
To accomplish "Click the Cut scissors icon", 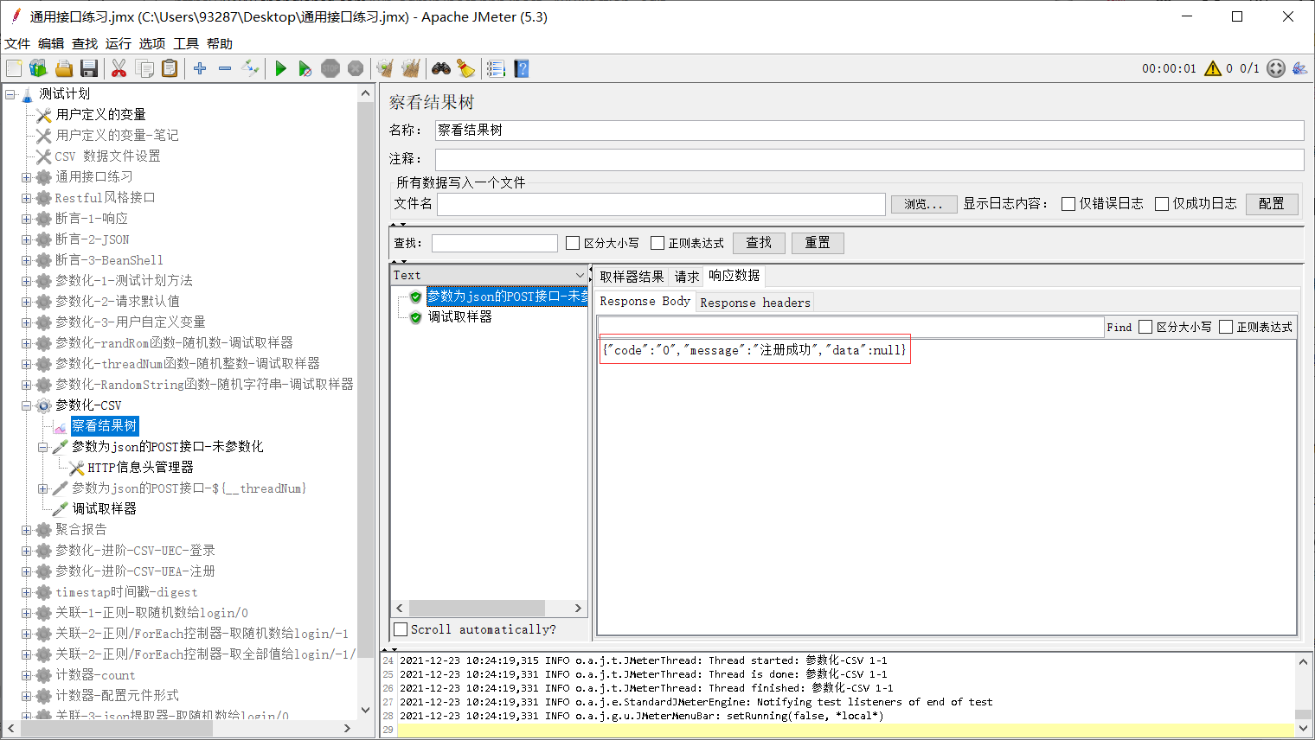I will [119, 68].
